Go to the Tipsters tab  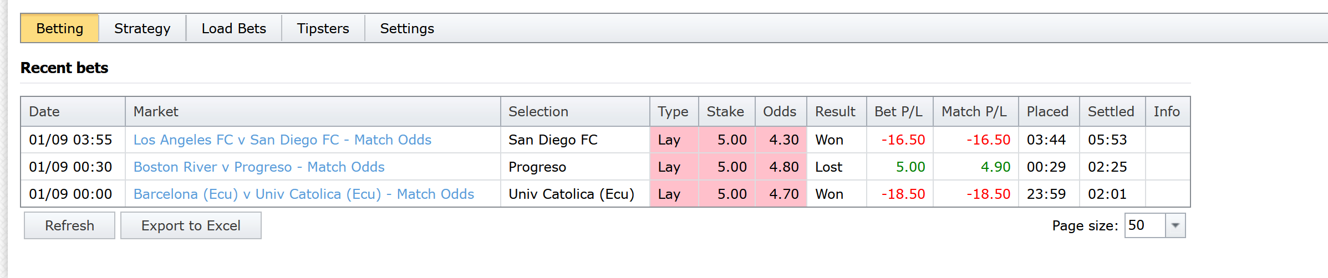323,29
